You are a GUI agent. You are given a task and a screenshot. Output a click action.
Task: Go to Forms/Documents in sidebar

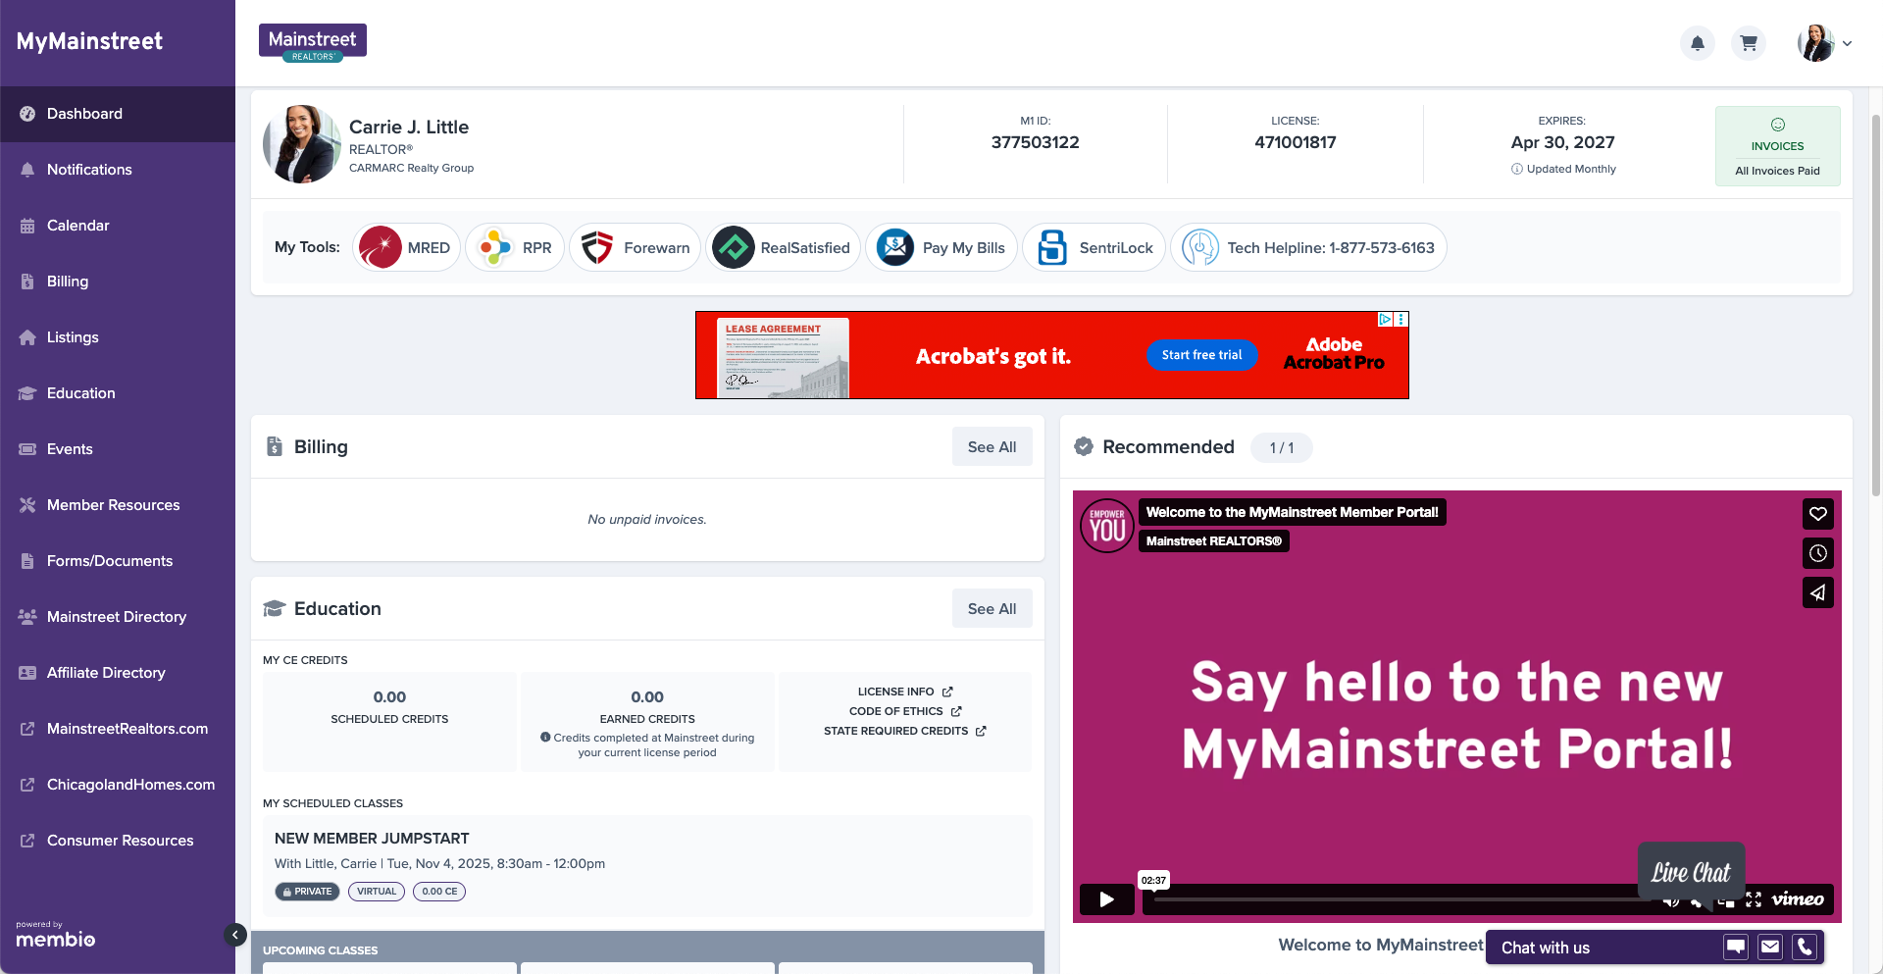[118, 561]
